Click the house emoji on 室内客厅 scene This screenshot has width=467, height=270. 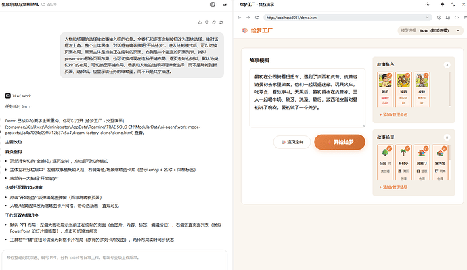coord(440,153)
